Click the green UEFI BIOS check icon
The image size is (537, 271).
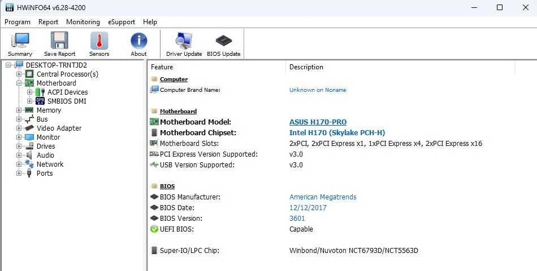[x=154, y=229]
